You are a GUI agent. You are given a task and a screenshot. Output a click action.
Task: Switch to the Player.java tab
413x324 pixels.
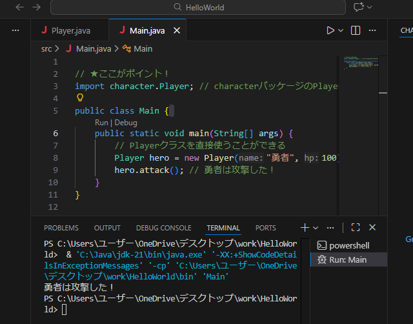pyautogui.click(x=70, y=30)
